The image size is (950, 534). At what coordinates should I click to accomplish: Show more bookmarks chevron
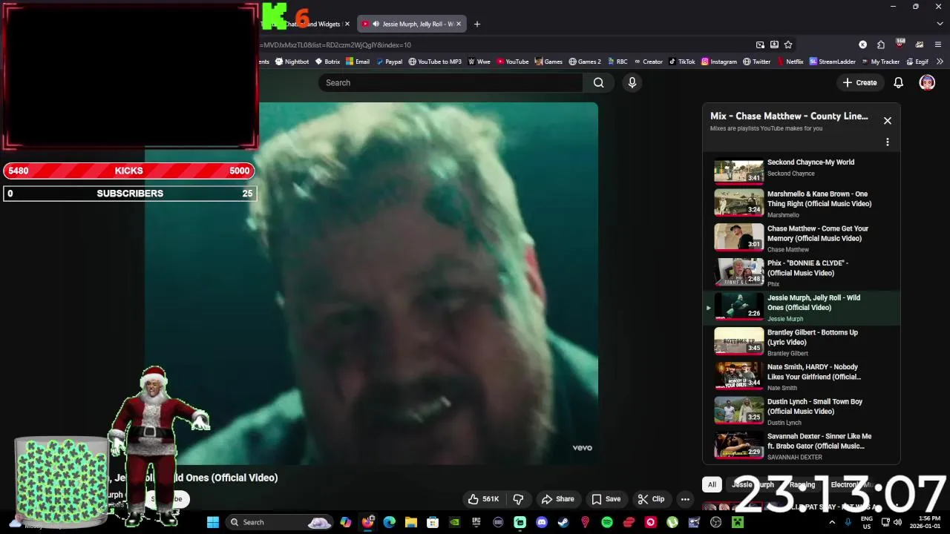coord(940,62)
